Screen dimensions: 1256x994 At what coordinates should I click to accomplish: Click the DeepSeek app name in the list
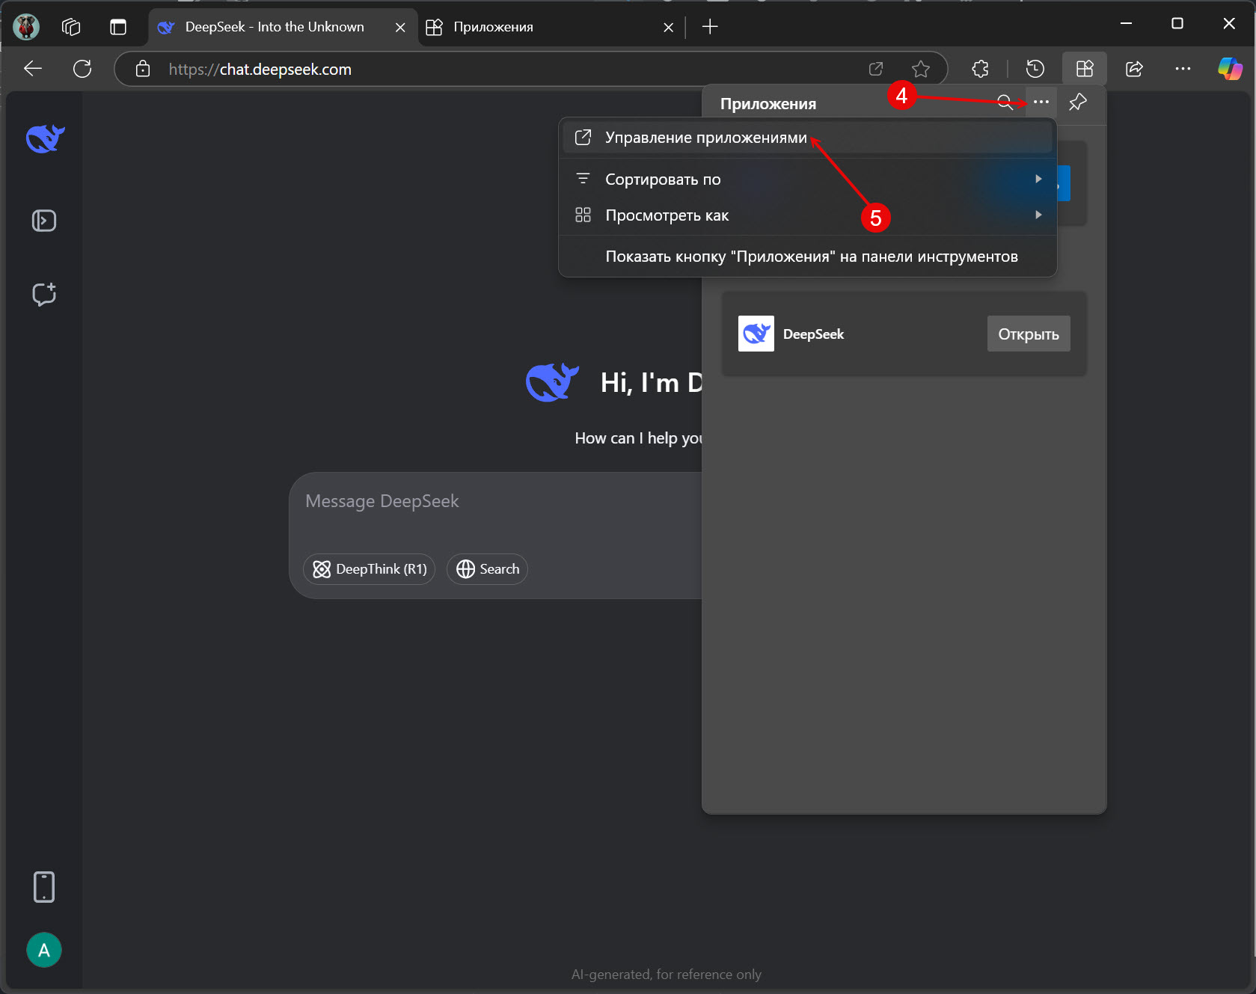(x=813, y=334)
